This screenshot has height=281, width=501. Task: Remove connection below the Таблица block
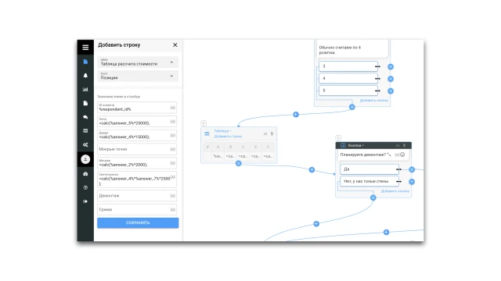[x=238, y=163]
